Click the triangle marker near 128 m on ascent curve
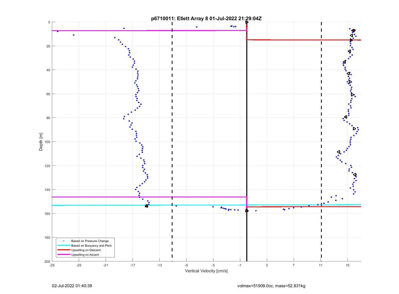 click(x=355, y=175)
